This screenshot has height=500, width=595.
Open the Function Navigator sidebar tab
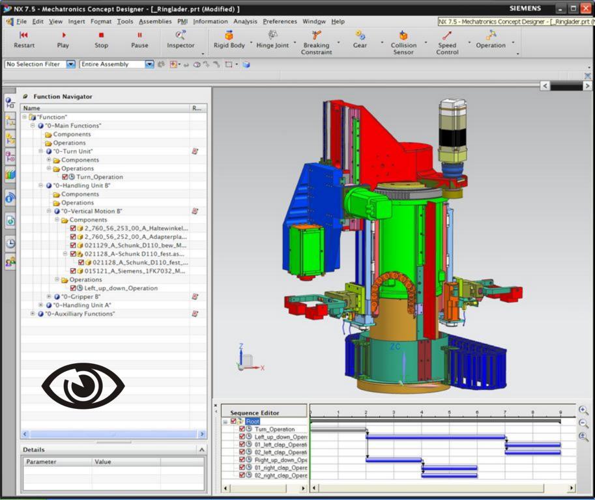10,102
